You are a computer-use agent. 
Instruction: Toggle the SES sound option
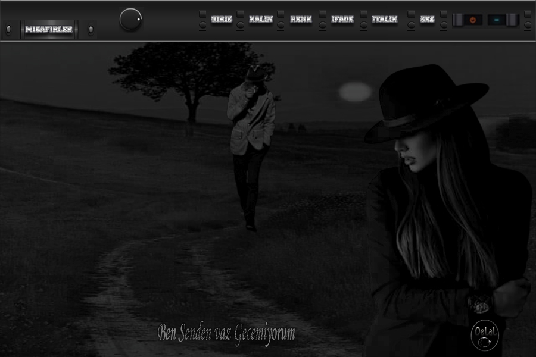(x=427, y=19)
